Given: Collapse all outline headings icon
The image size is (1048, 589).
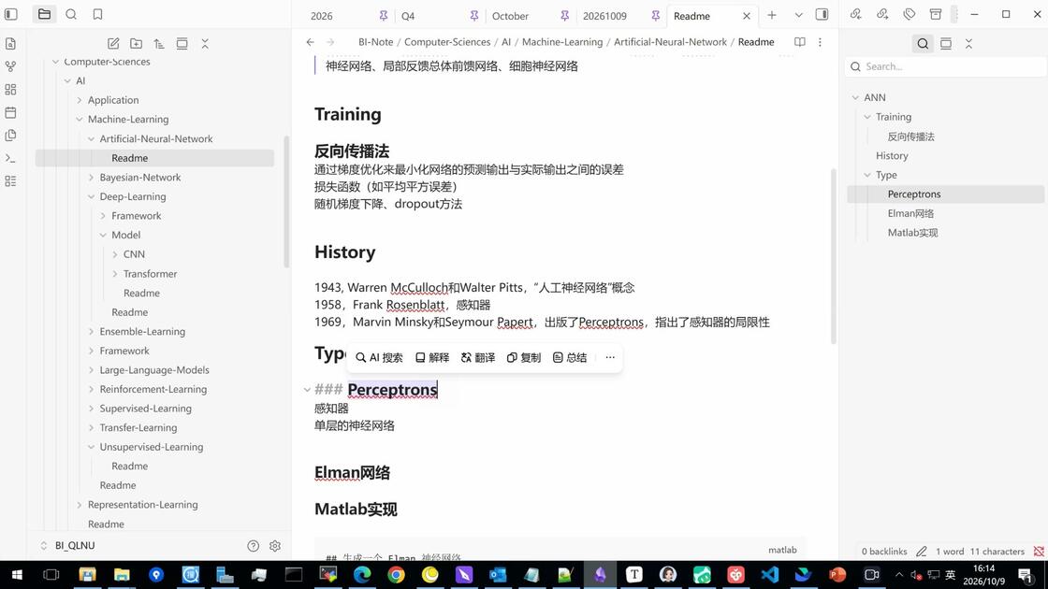Looking at the screenshot, I should [968, 44].
